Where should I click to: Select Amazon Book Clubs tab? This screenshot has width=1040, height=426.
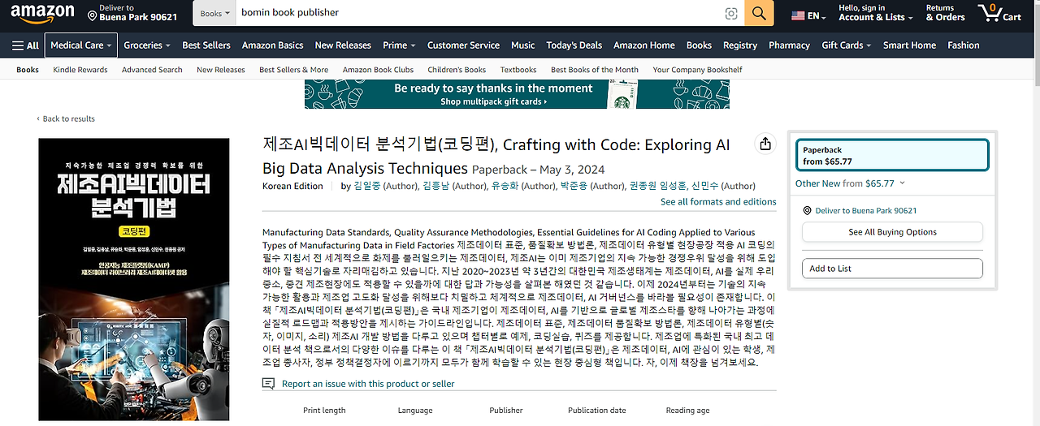coord(378,70)
